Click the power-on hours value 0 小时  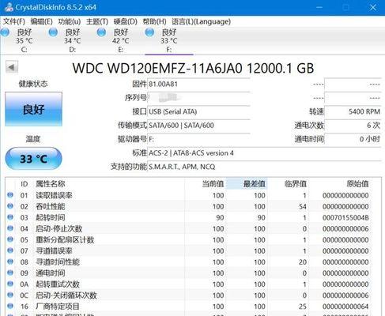[353, 139]
